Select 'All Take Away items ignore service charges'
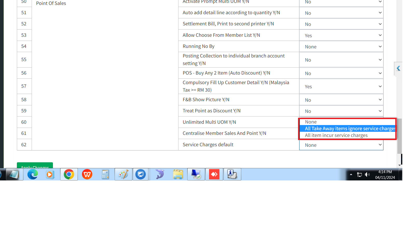The image size is (415, 233). coord(348,129)
